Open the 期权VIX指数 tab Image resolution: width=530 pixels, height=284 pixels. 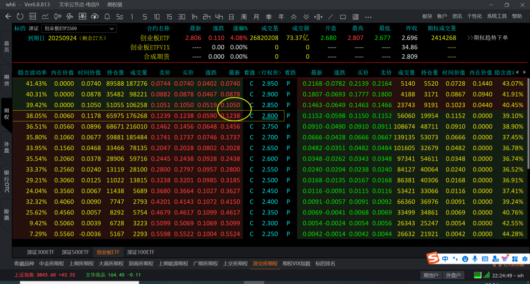[x=296, y=264]
